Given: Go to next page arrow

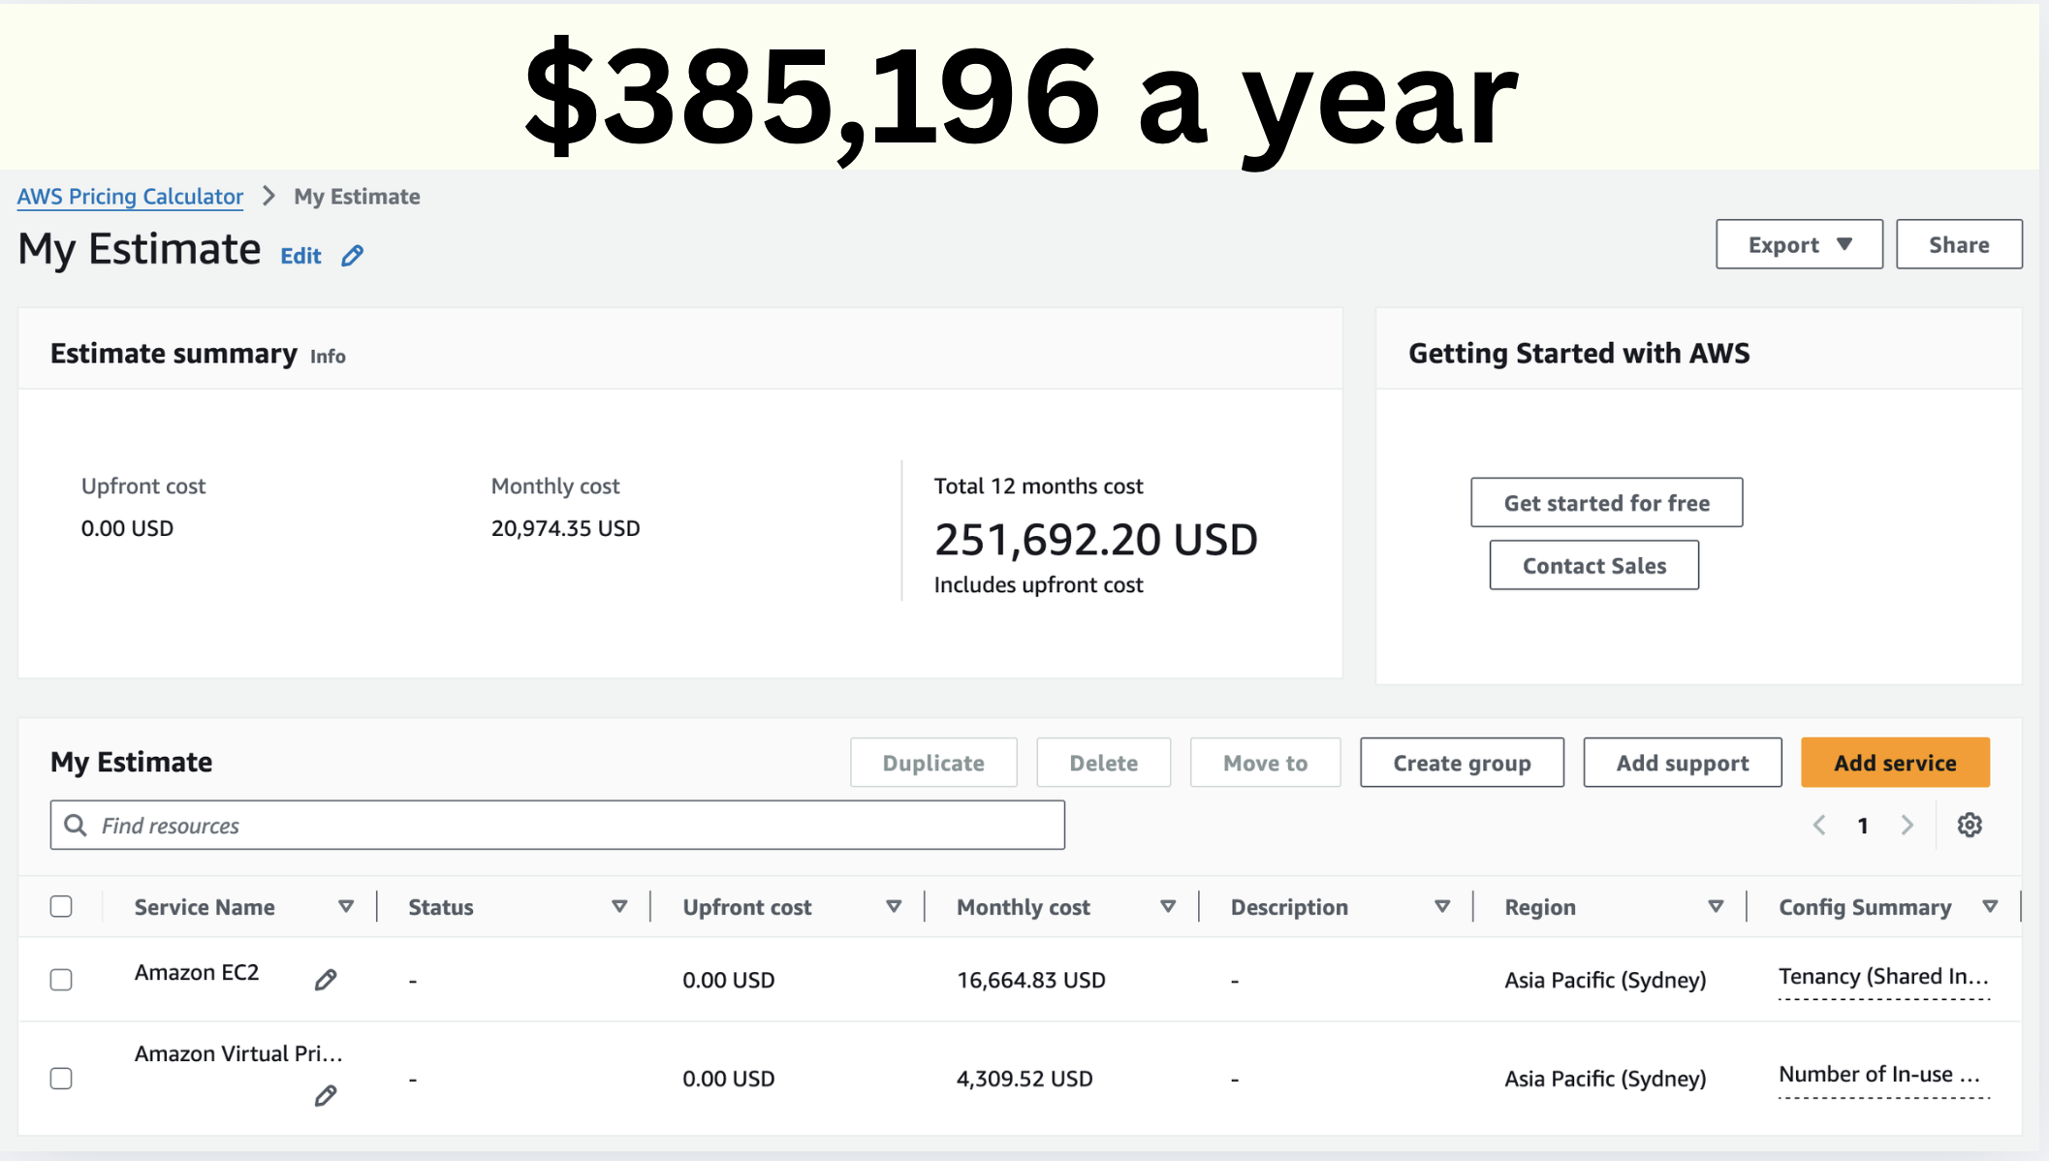Looking at the screenshot, I should tap(1907, 825).
